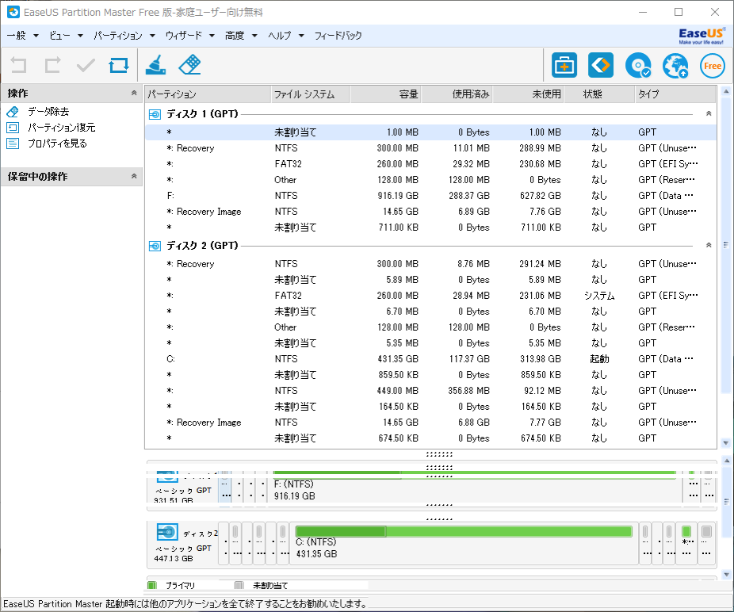This screenshot has width=734, height=612.
Task: Collapse the Disk 1 (GPT) partition group
Action: (x=709, y=114)
